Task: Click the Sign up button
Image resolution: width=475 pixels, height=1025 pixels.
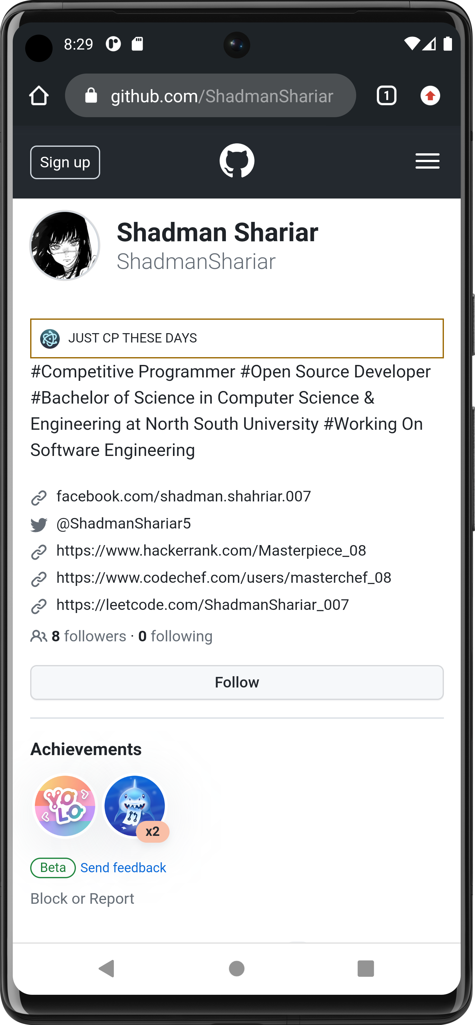Action: click(65, 162)
